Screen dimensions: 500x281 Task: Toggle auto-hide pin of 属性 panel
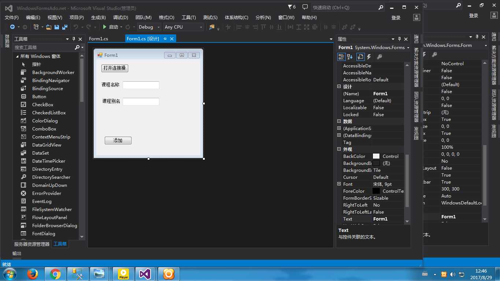pos(399,39)
